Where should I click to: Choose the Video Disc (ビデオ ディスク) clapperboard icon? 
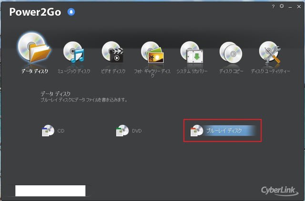(x=112, y=52)
